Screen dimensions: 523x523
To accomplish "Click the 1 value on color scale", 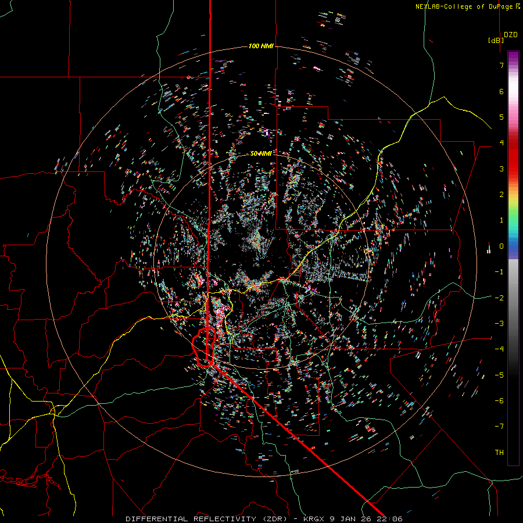I will point(501,220).
